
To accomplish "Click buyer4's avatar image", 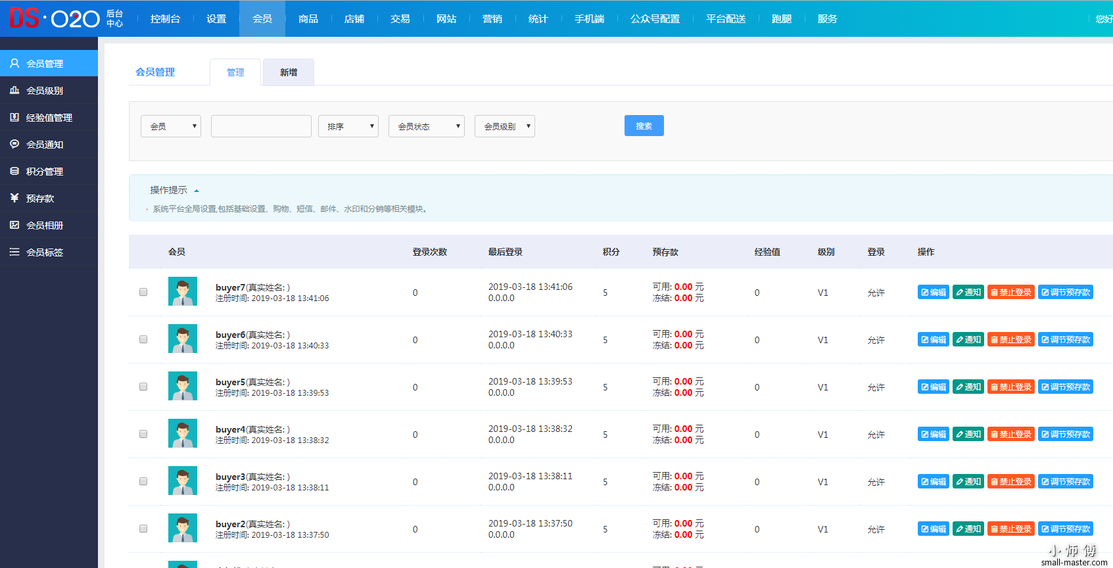I will [183, 433].
